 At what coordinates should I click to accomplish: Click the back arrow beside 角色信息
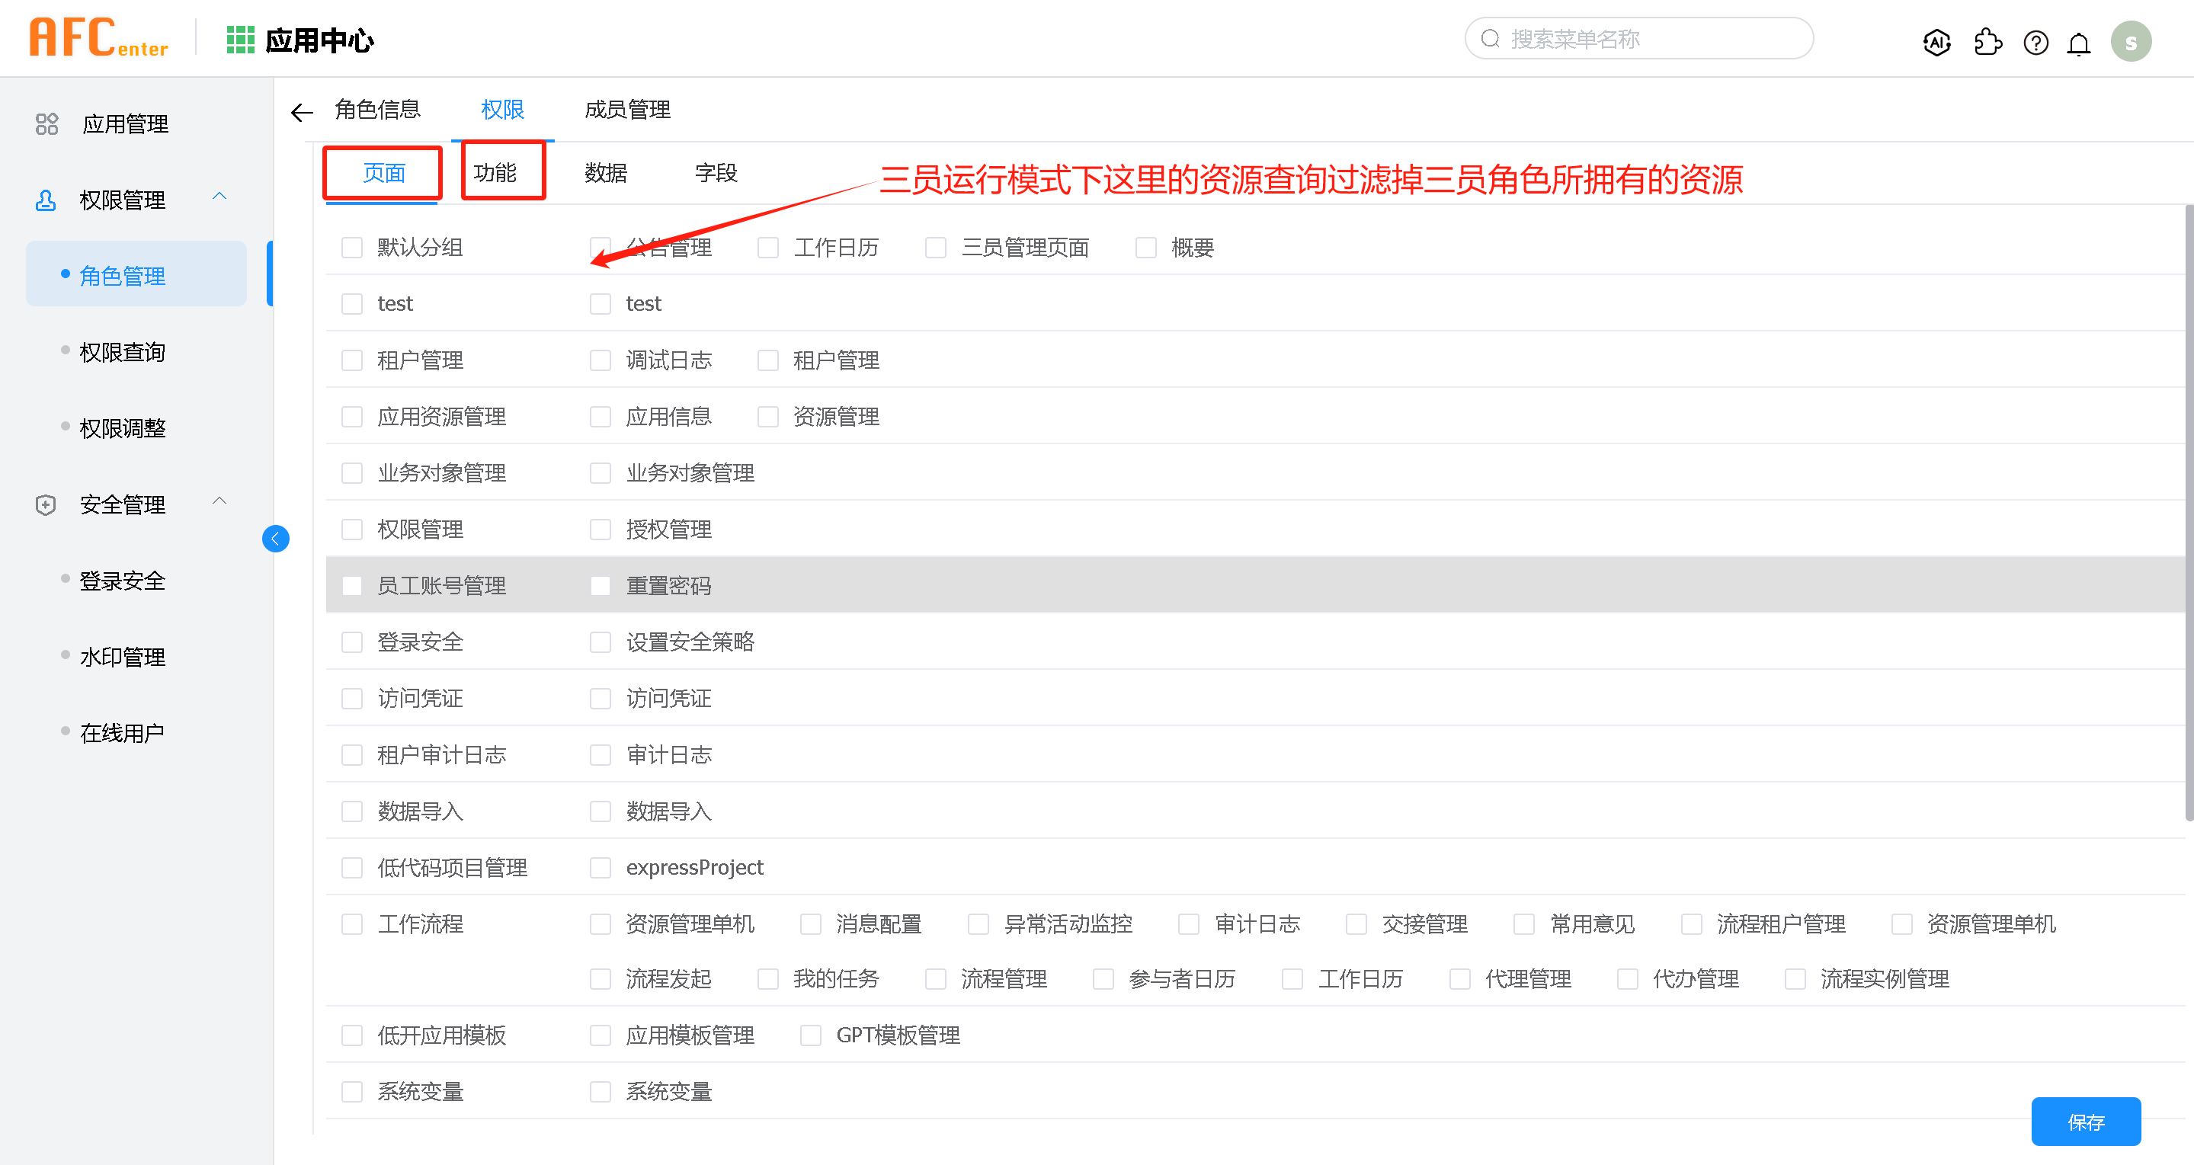click(x=302, y=111)
